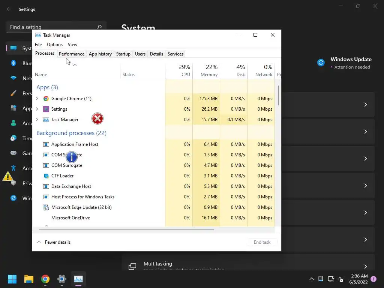
Task: Click the Task Manager process row icon
Action: coord(46,120)
